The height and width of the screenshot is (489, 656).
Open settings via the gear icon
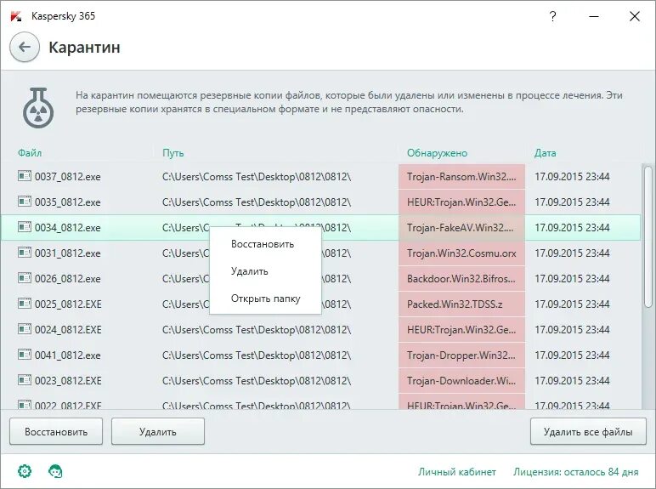click(x=25, y=470)
